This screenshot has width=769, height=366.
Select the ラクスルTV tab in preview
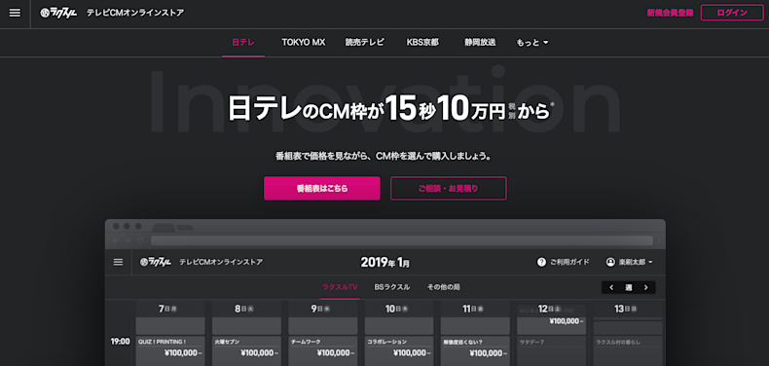(x=340, y=287)
